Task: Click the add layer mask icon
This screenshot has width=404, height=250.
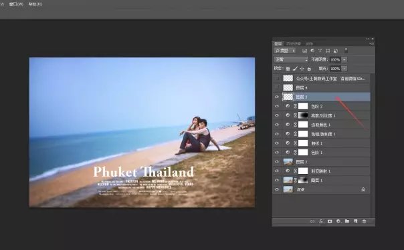Action: (330, 221)
